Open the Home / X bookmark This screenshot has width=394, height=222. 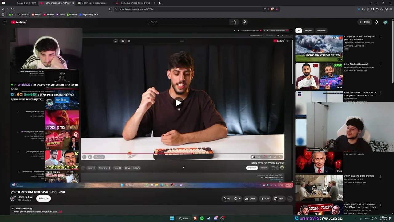coord(24,14)
